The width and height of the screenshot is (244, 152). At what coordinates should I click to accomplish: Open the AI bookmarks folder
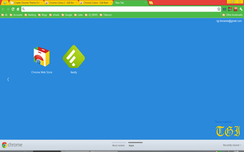4,15
